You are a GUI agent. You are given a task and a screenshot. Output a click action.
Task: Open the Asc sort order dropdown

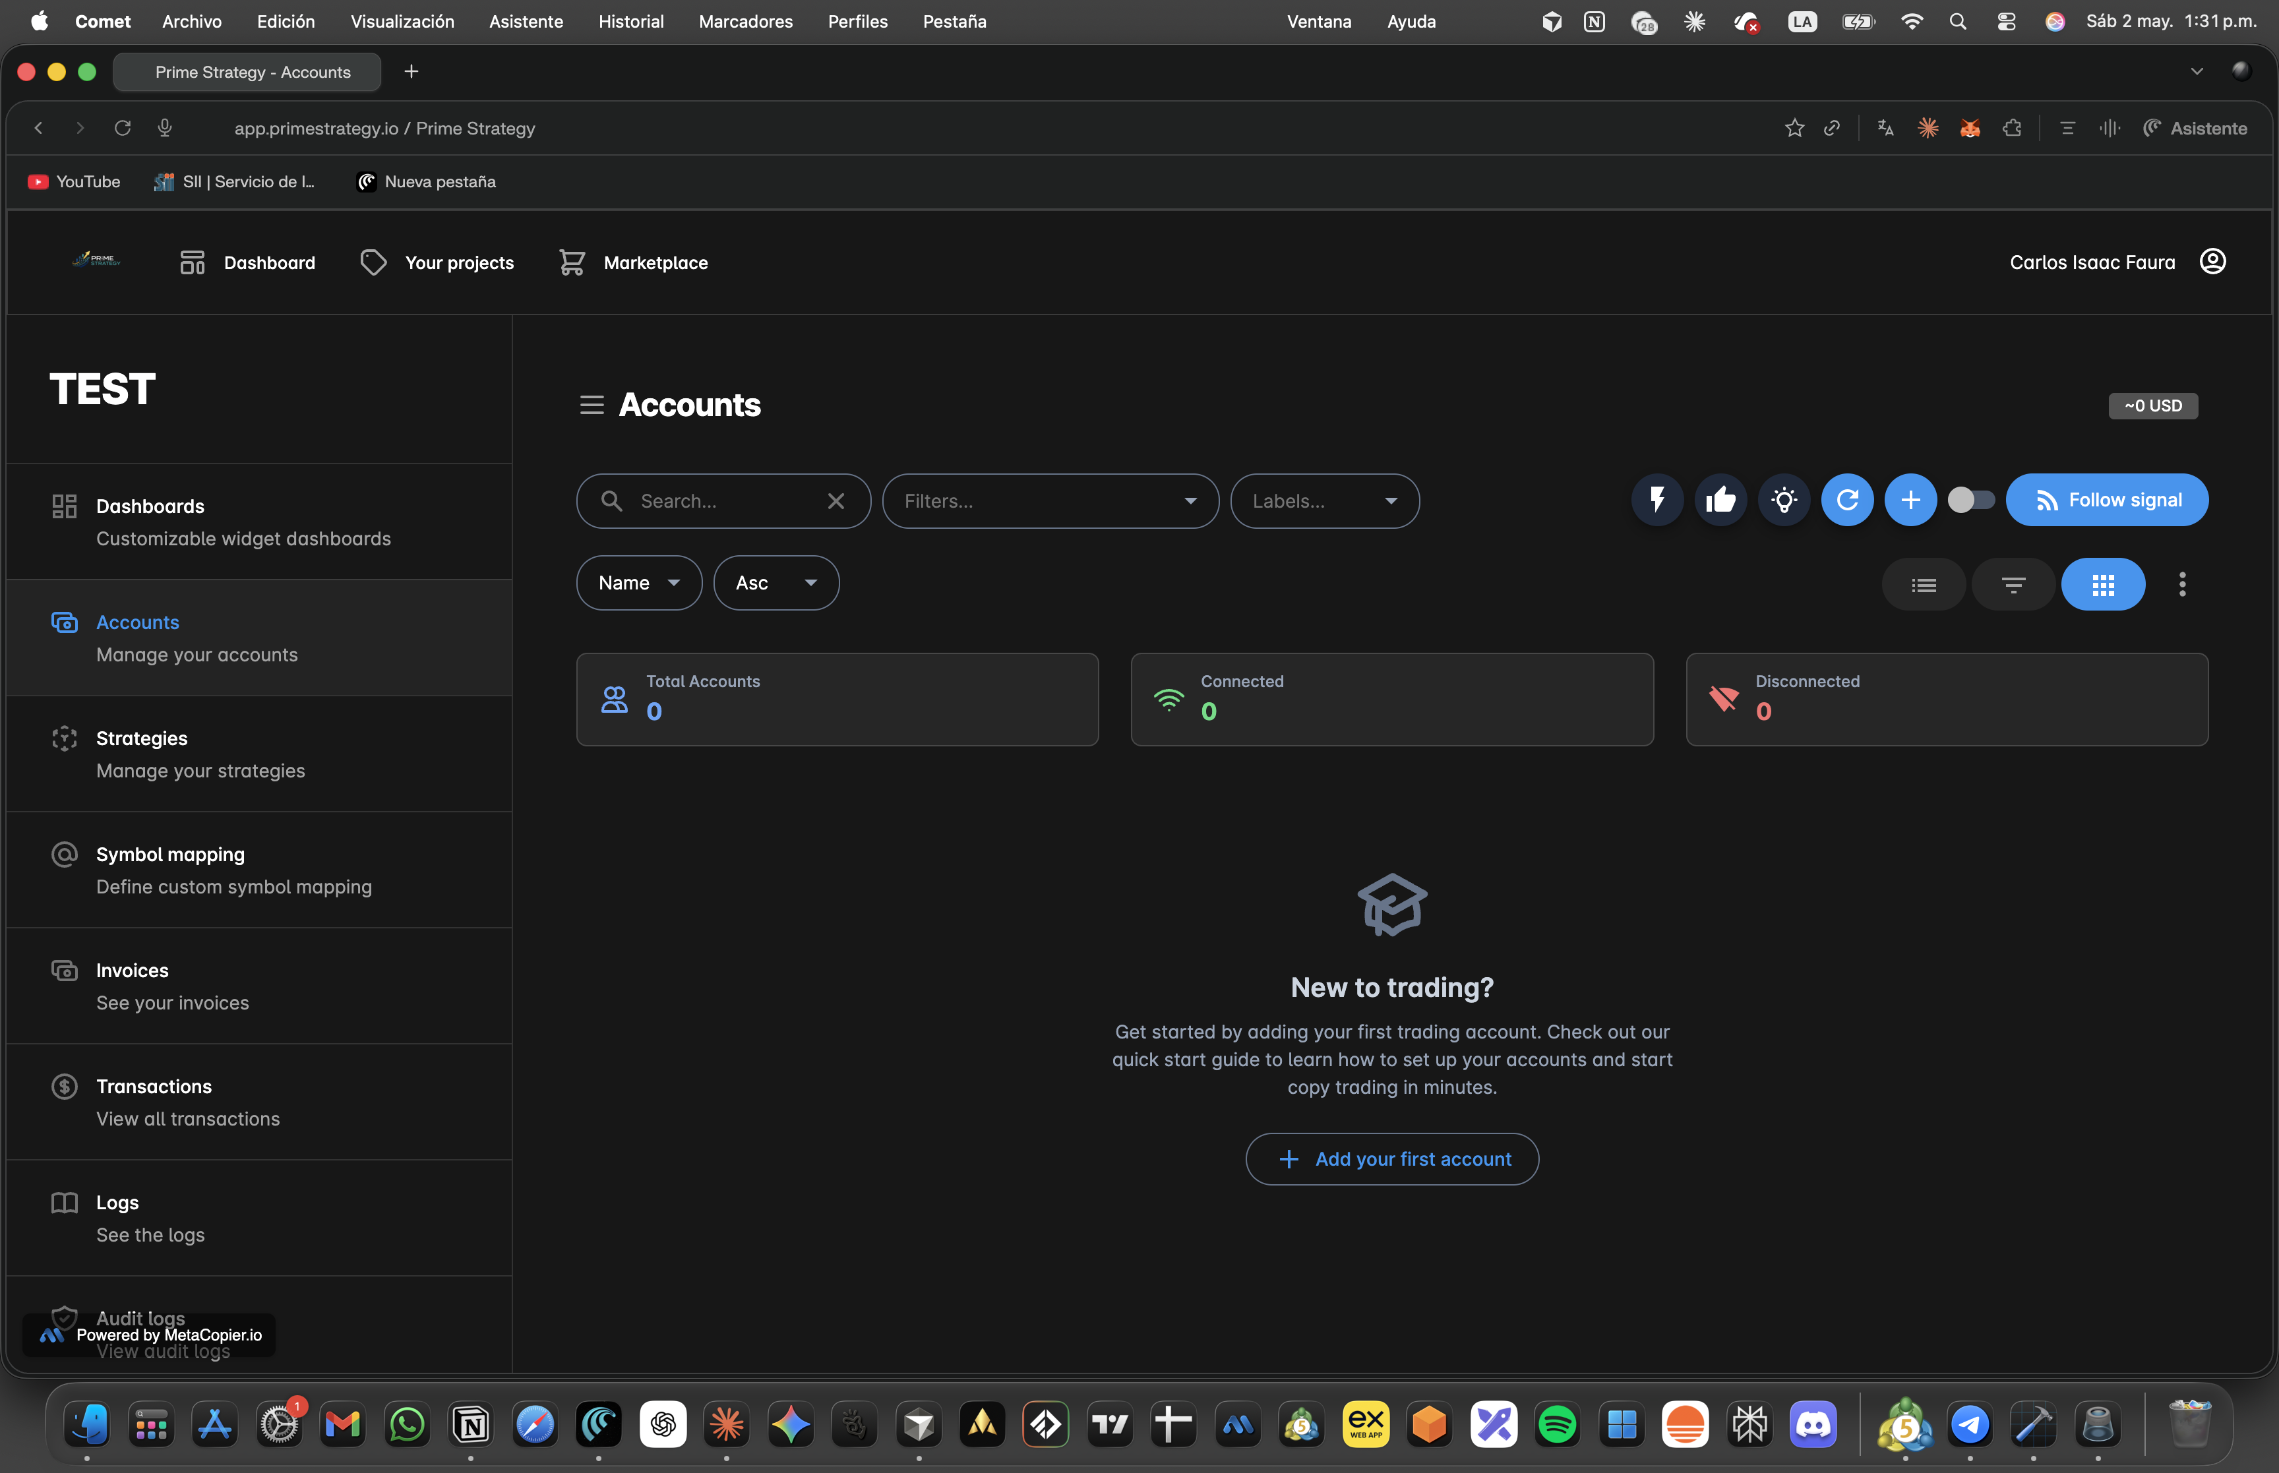coord(775,584)
